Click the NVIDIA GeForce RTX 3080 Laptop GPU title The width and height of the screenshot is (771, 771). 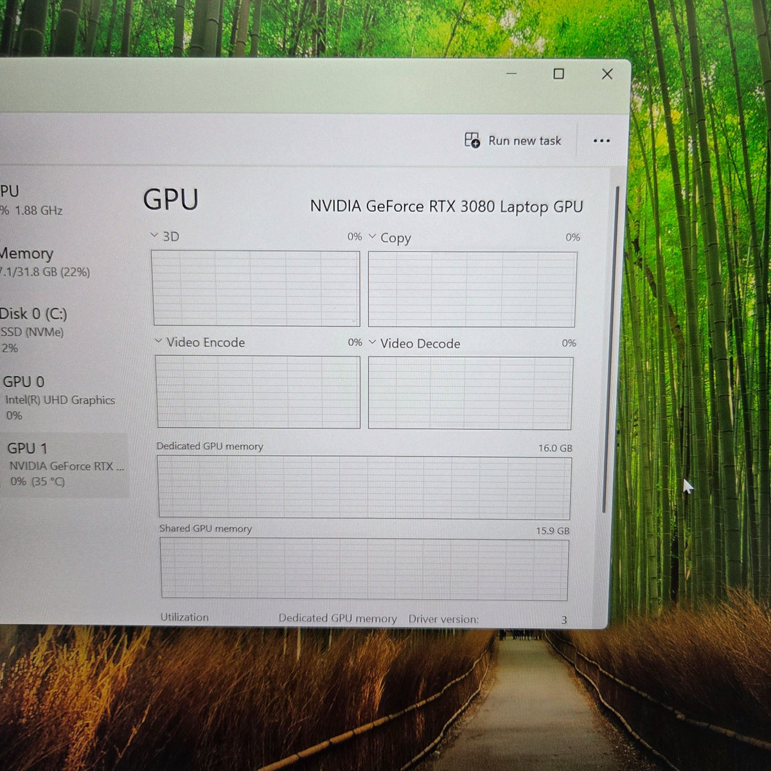pos(447,206)
